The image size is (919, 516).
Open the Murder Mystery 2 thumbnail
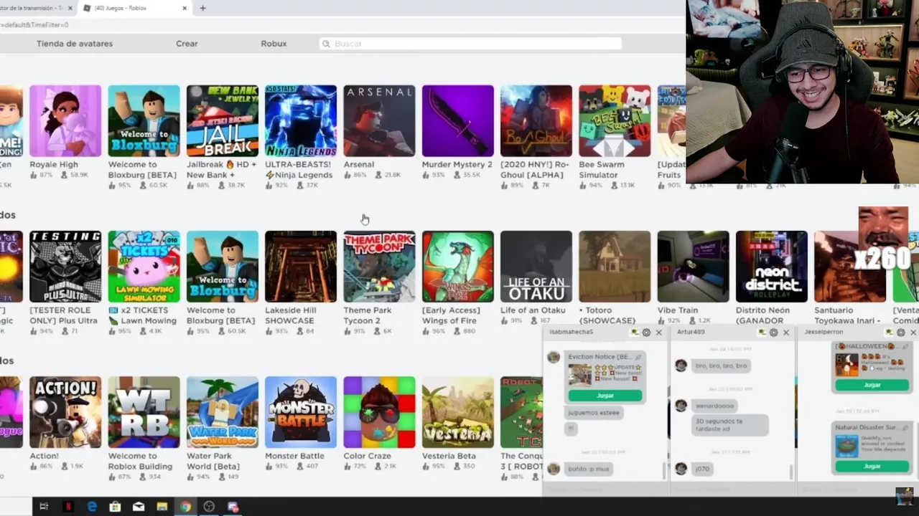tap(458, 121)
